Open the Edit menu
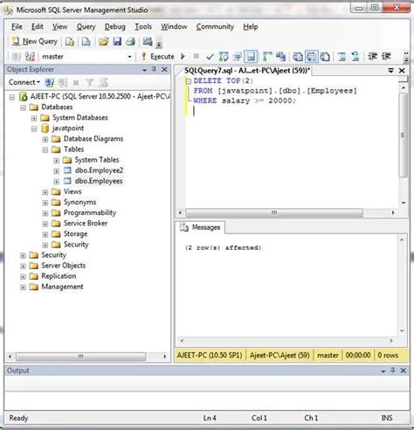The image size is (414, 430). click(38, 27)
